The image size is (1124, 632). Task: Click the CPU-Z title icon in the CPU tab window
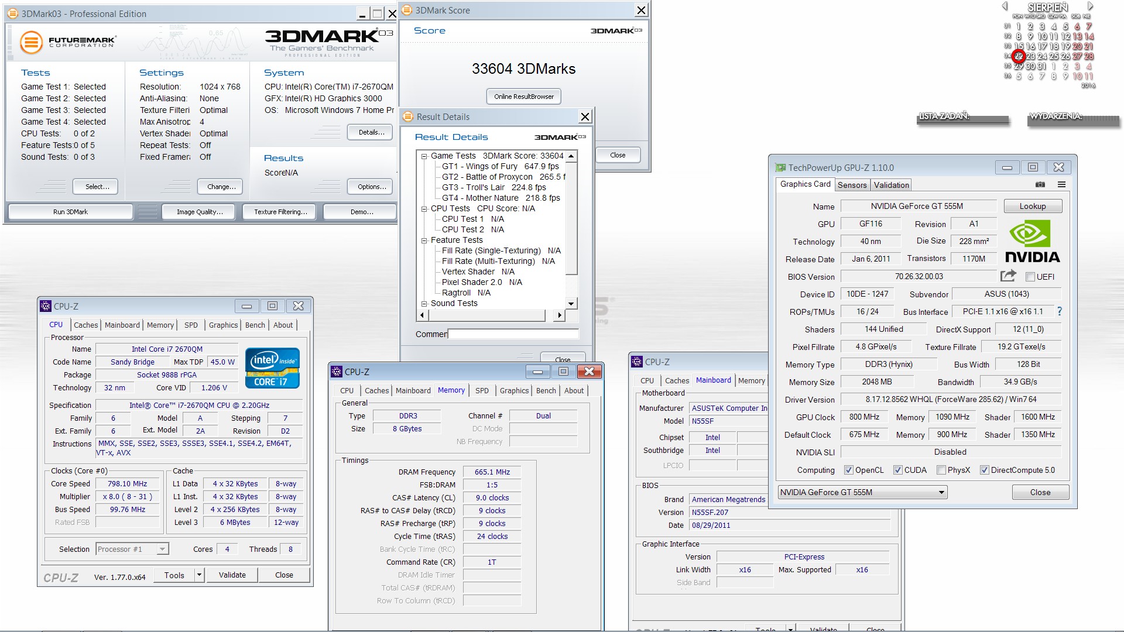(x=46, y=306)
